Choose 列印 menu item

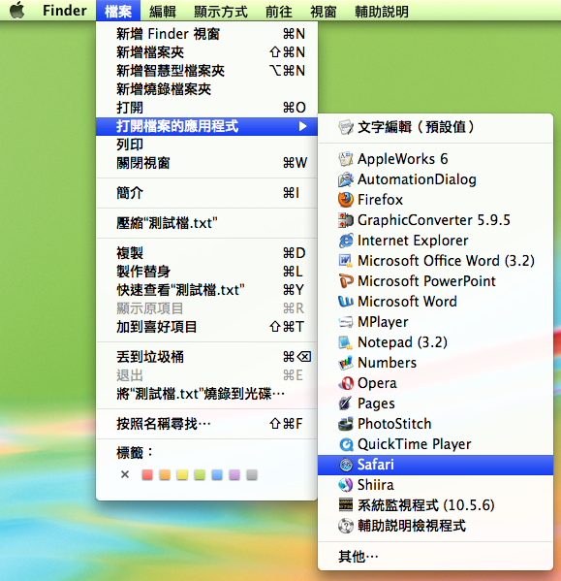click(x=206, y=145)
